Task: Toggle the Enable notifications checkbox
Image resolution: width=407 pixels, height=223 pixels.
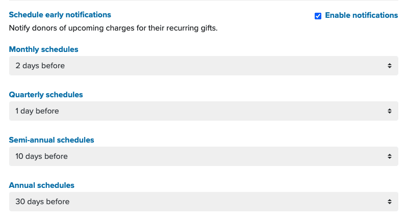Action: pyautogui.click(x=318, y=16)
